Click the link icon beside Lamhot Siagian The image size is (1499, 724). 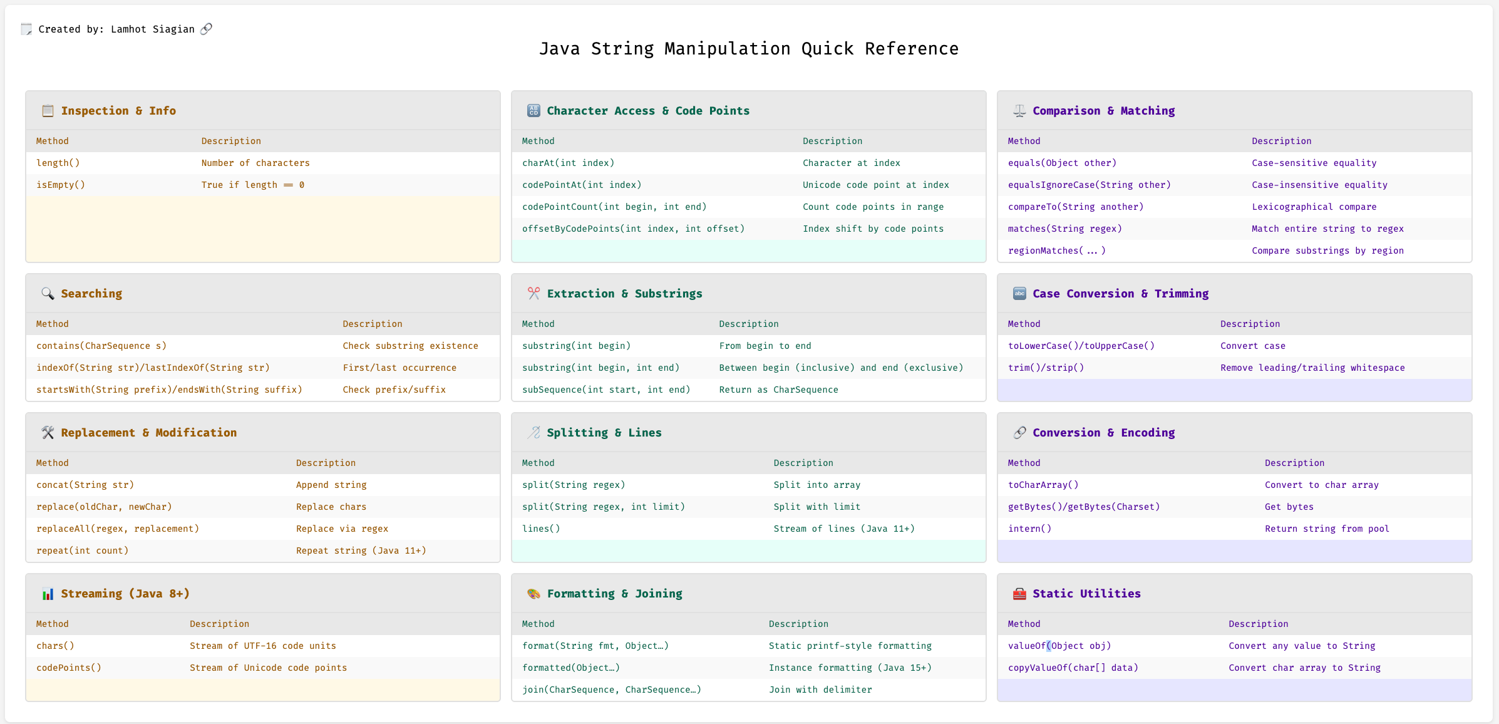tap(206, 29)
